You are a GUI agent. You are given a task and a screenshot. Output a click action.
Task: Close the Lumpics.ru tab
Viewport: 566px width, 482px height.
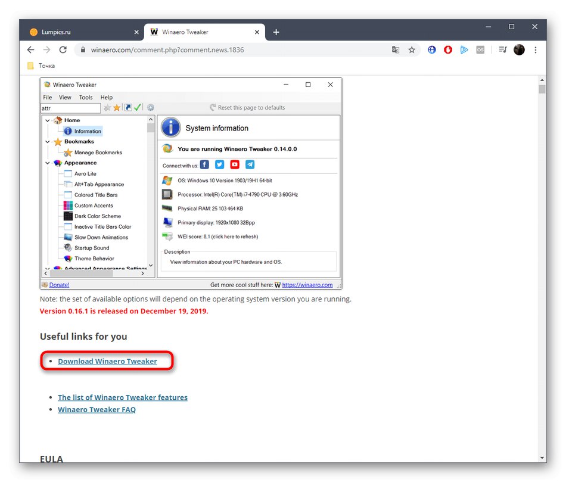(x=136, y=32)
